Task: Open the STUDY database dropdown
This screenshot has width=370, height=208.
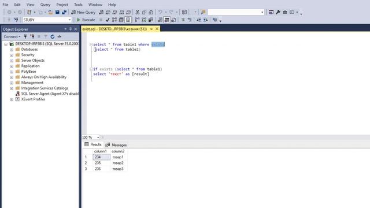Action: click(x=69, y=20)
